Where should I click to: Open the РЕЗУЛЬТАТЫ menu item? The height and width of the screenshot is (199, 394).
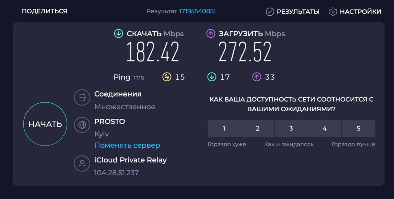pyautogui.click(x=293, y=12)
